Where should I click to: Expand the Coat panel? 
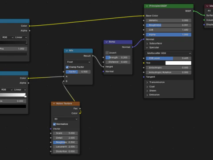(x=147, y=87)
